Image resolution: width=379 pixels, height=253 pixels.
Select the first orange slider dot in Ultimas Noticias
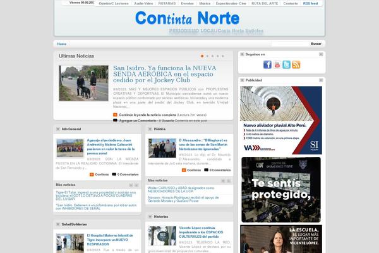pyautogui.click(x=202, y=56)
